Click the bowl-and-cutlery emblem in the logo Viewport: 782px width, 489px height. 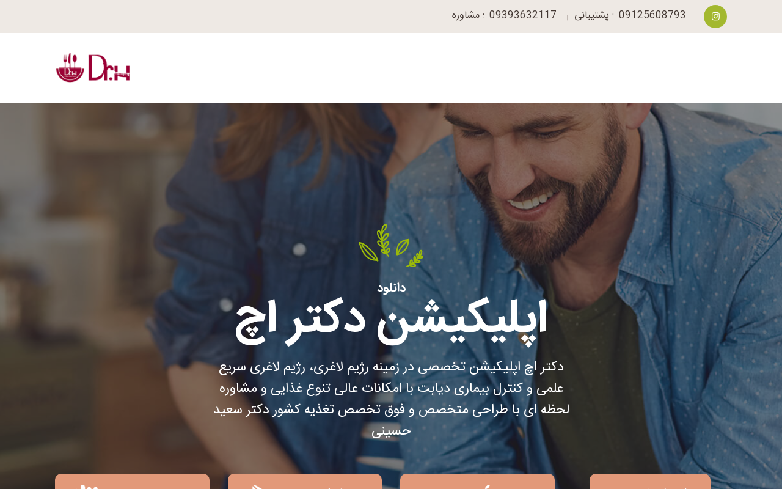pyautogui.click(x=70, y=67)
